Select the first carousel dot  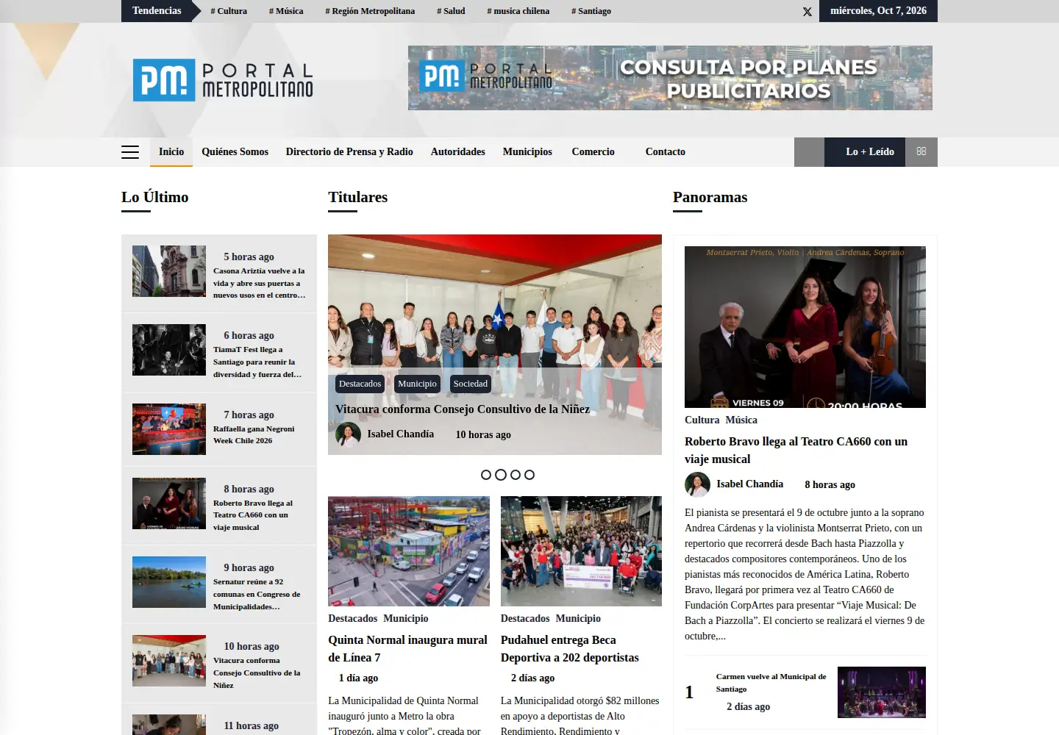coord(486,475)
